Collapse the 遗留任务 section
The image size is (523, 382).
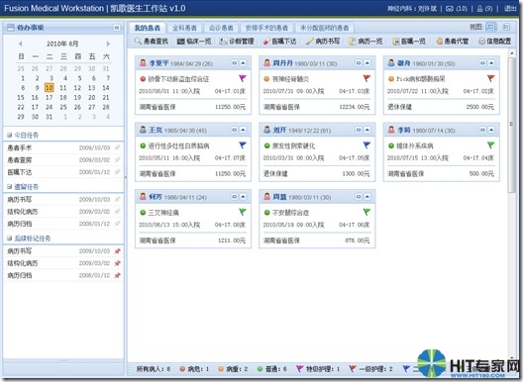tap(9, 187)
